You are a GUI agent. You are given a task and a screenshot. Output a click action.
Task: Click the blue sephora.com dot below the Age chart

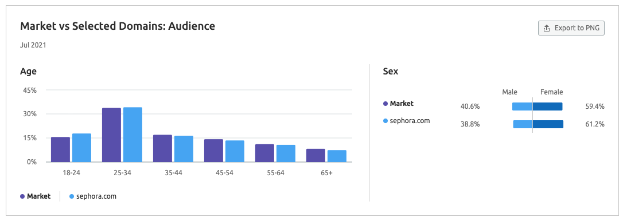click(x=72, y=196)
